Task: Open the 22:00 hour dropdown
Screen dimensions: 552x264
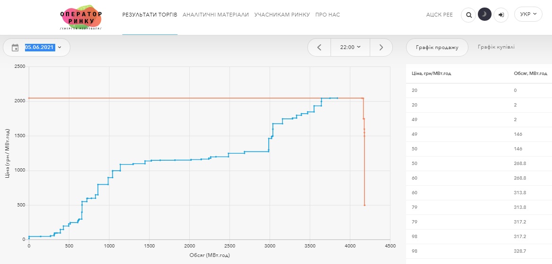Action: pos(350,47)
